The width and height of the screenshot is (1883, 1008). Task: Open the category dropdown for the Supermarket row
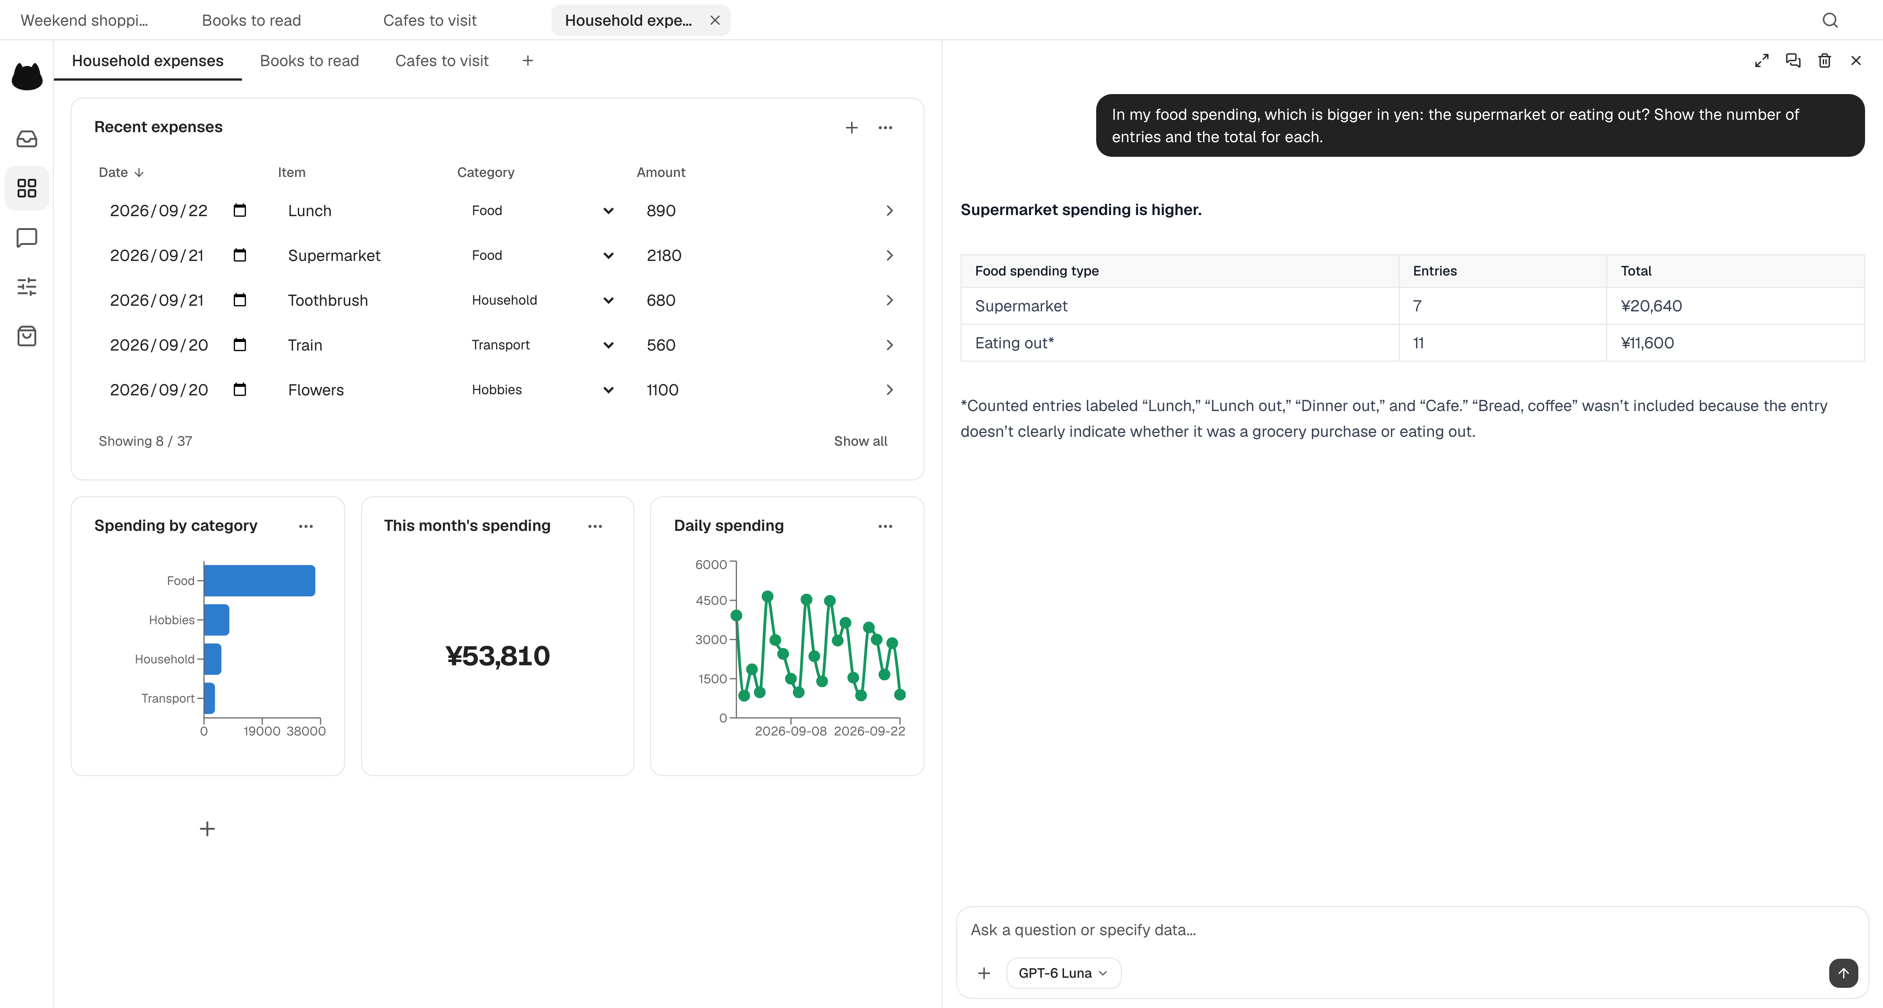point(542,256)
